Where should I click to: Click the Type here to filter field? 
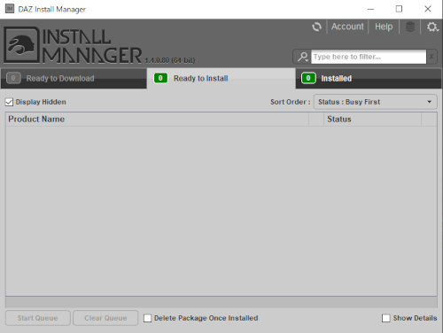(x=369, y=57)
